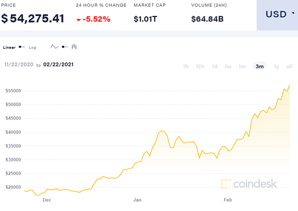Click the red down arrow indicator

pos(79,20)
